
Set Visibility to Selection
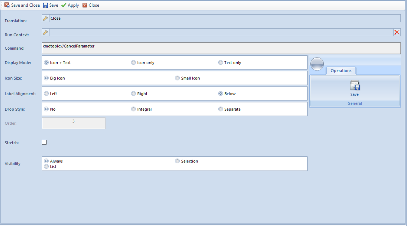click(177, 161)
